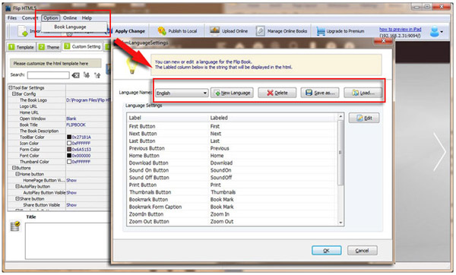Image resolution: width=456 pixels, height=275 pixels.
Task: Click the Publish to Local icon
Action: 162,31
